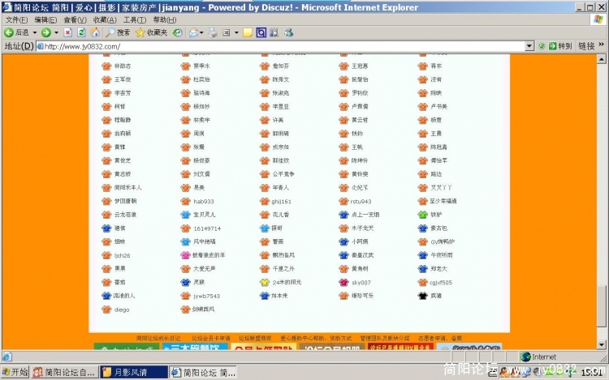Open member link rstu943

point(361,202)
